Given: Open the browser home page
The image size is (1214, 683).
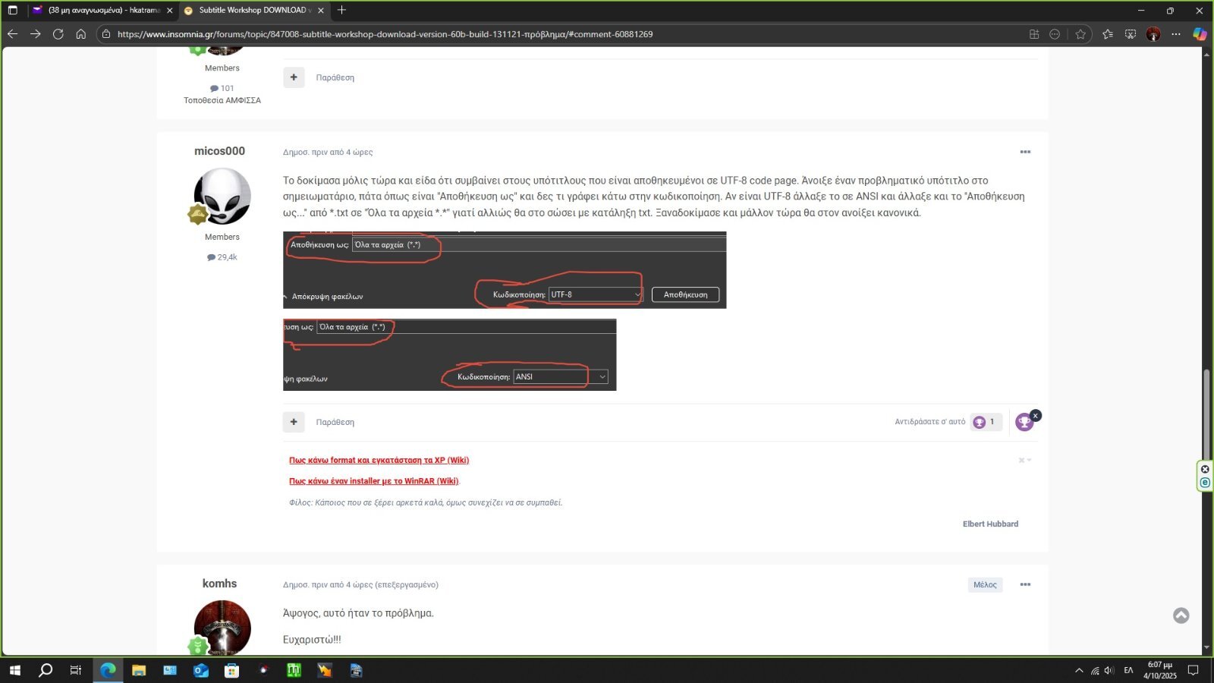Looking at the screenshot, I should point(81,34).
